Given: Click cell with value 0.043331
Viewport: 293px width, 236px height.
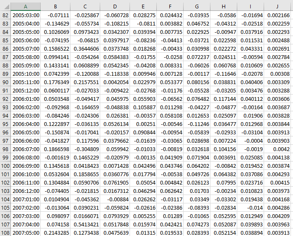Looking at the screenshot, I should 250,49.
